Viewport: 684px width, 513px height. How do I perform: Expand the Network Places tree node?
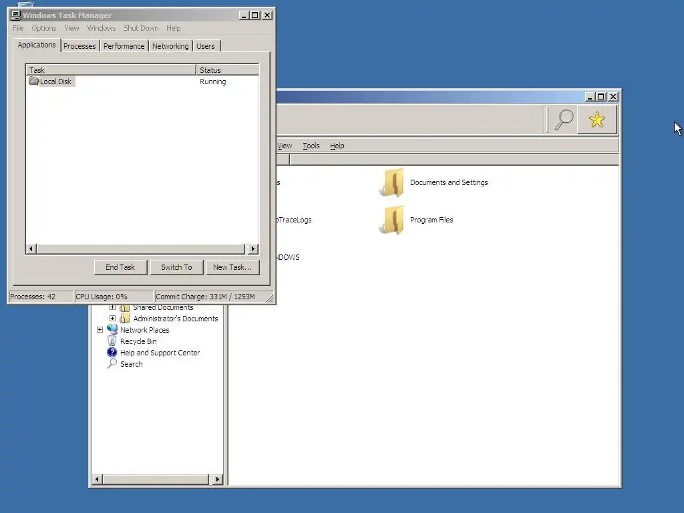(100, 330)
